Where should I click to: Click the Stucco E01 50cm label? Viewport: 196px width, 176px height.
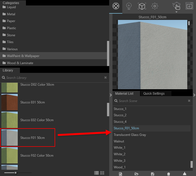pos(32,102)
